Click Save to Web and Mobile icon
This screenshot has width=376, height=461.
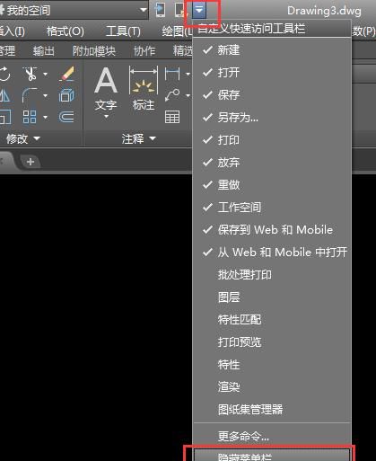(161, 10)
